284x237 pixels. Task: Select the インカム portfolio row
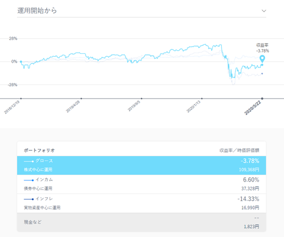coord(141,184)
